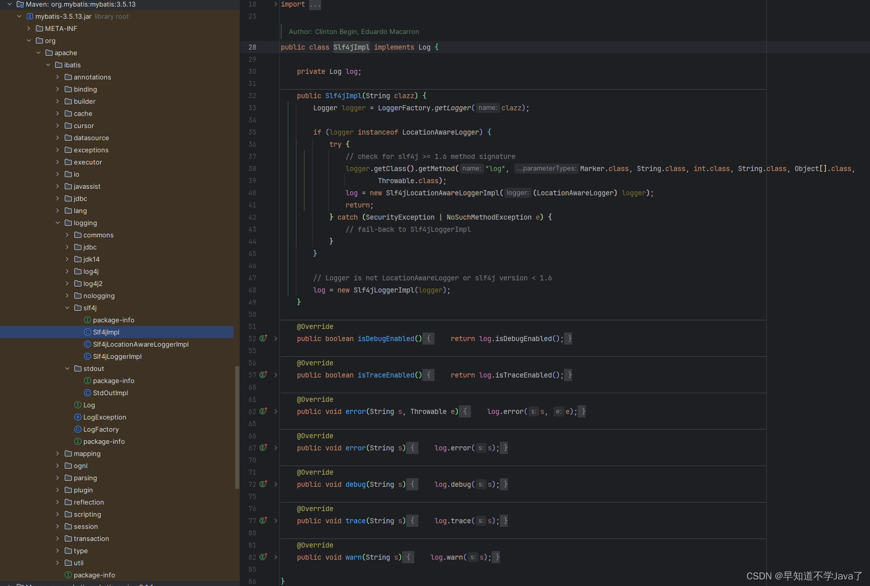Click the class icon next to Slf4jLoggerImpl
The height and width of the screenshot is (586, 870).
(x=88, y=356)
